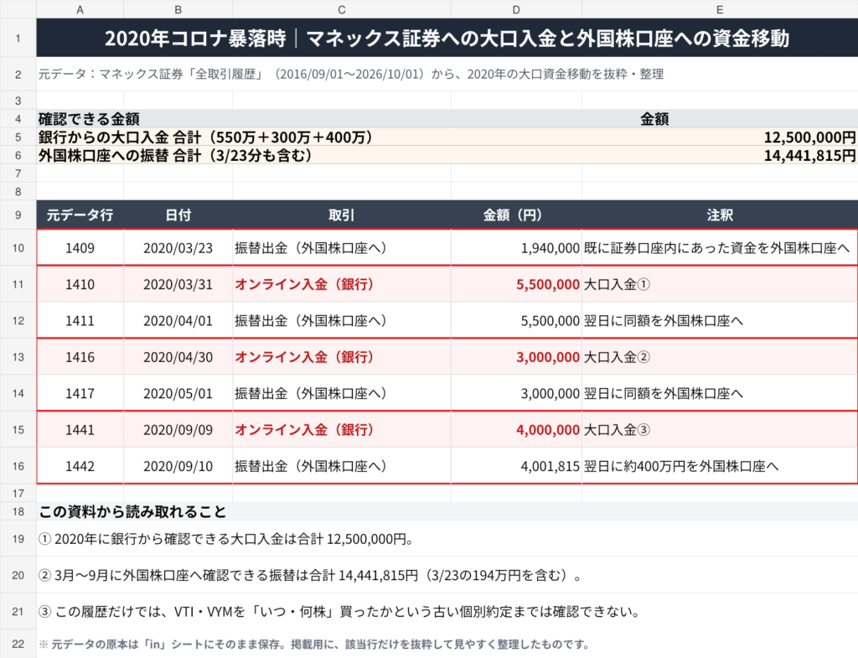Click the subtitle cell starting '元データ:マネックス証券'

coord(447,74)
